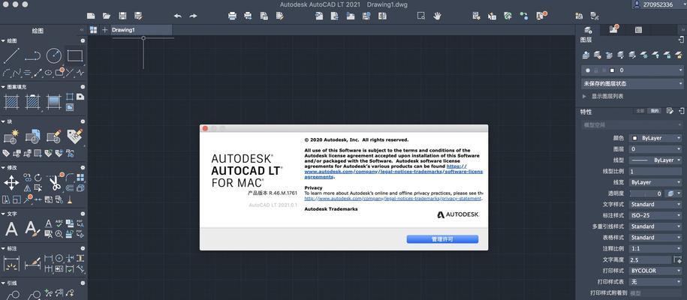Select the Multiline Text tool
The height and width of the screenshot is (300, 687).
11,229
